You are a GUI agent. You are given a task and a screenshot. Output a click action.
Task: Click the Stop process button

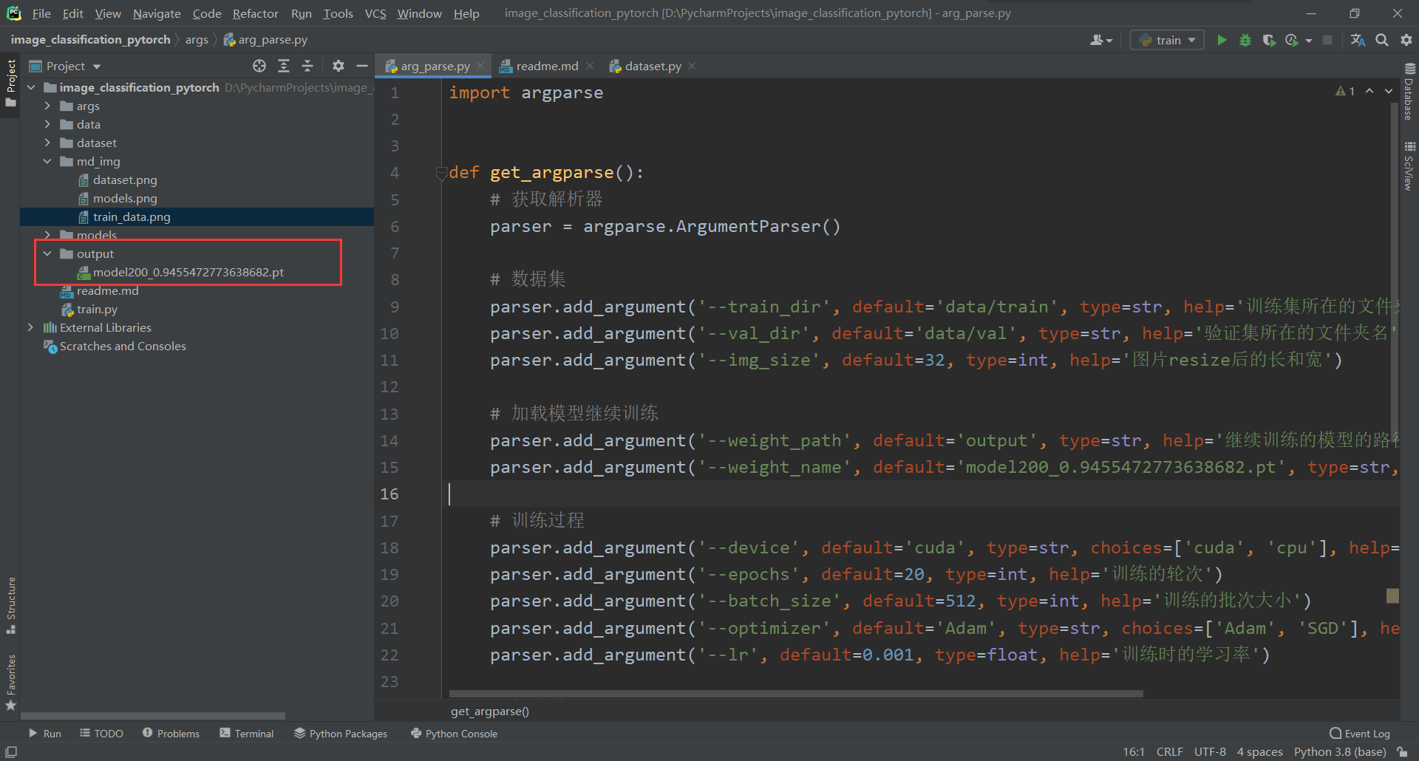1327,40
